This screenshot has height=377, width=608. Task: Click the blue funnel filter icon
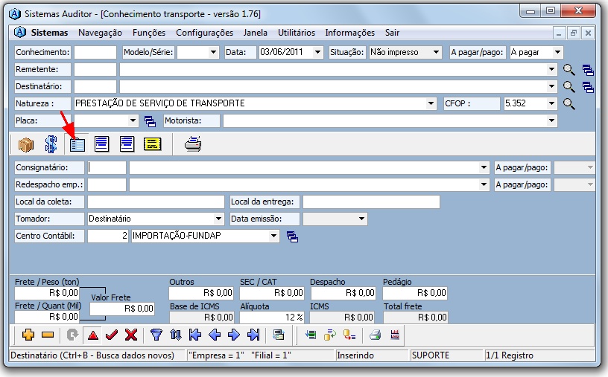point(156,335)
